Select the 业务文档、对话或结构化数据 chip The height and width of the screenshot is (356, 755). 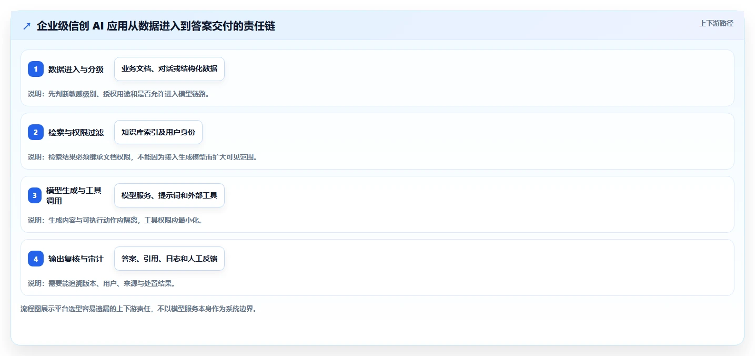169,69
